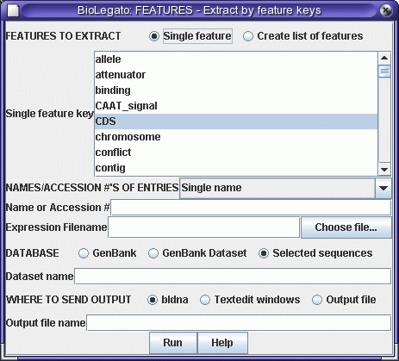The height and width of the screenshot is (361, 399).
Task: Click the Run button
Action: click(173, 343)
